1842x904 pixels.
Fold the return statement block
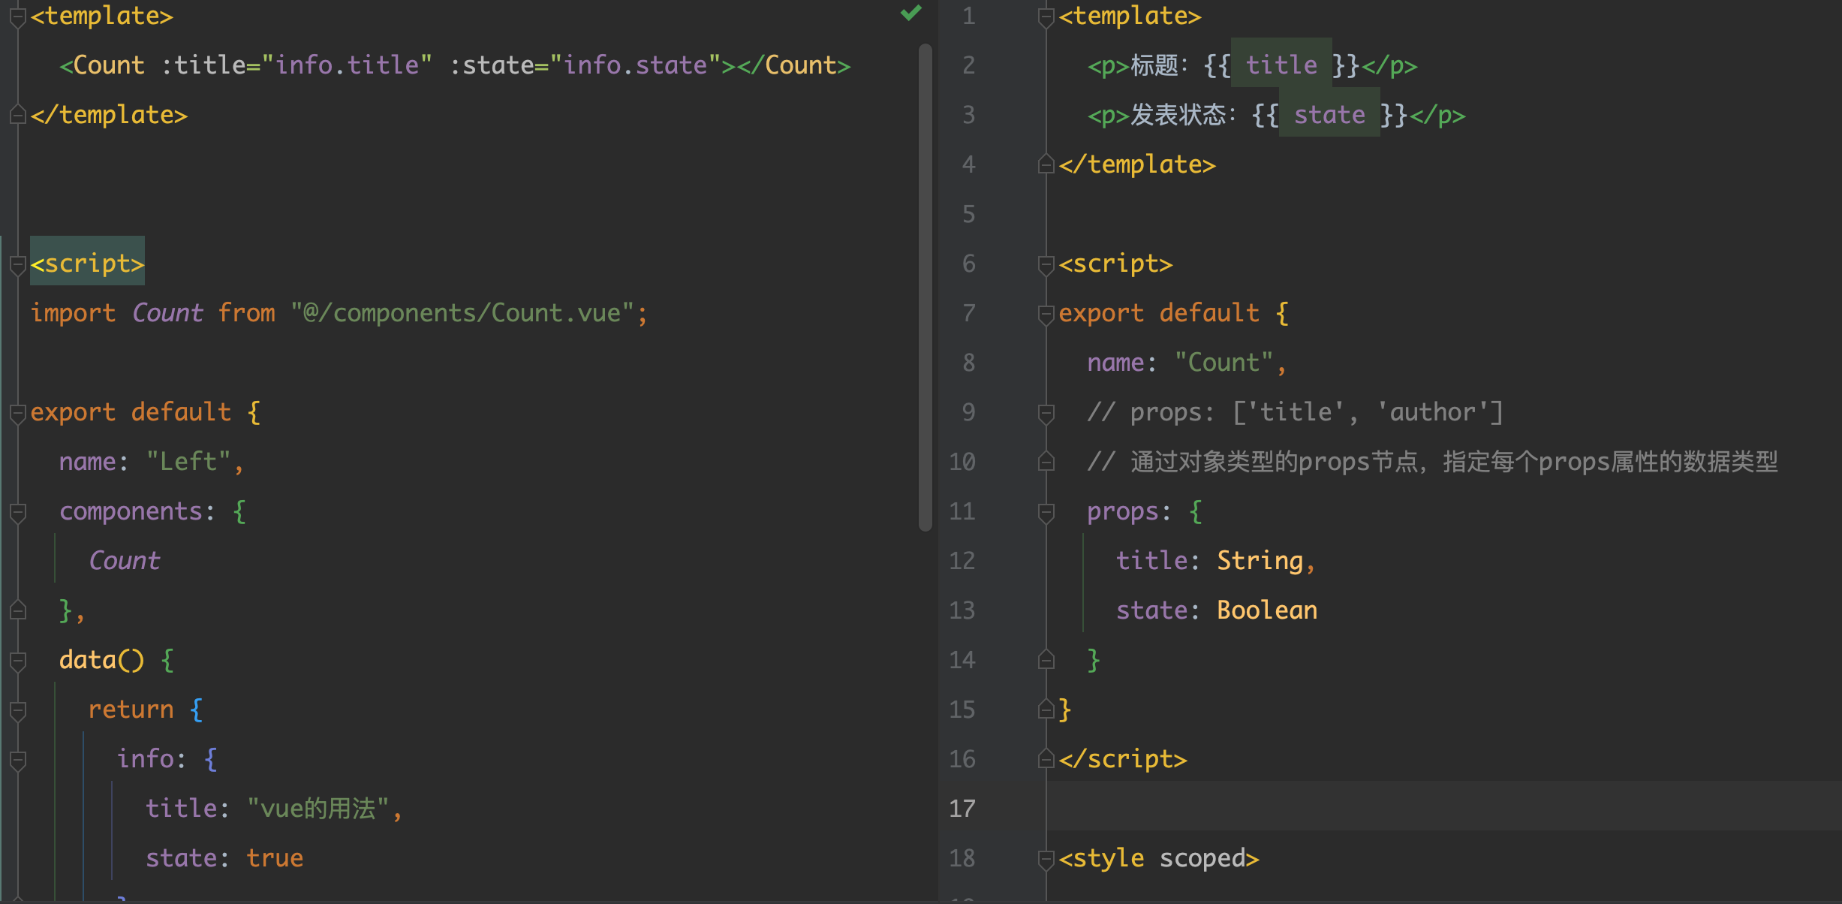point(18,710)
